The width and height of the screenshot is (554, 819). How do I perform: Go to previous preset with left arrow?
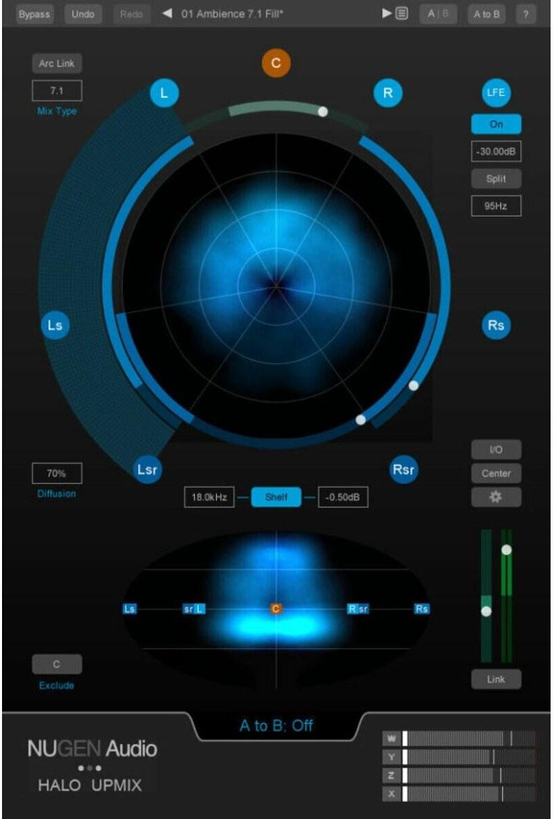[167, 14]
